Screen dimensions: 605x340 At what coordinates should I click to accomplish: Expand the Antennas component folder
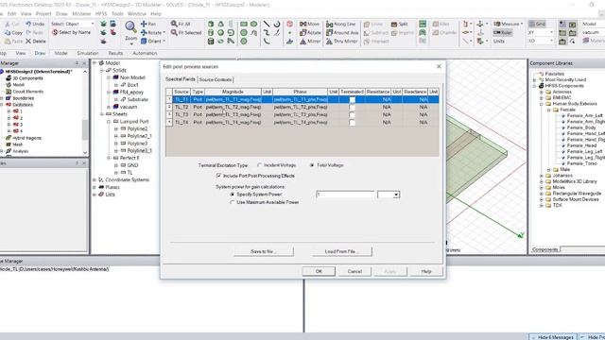[542, 93]
